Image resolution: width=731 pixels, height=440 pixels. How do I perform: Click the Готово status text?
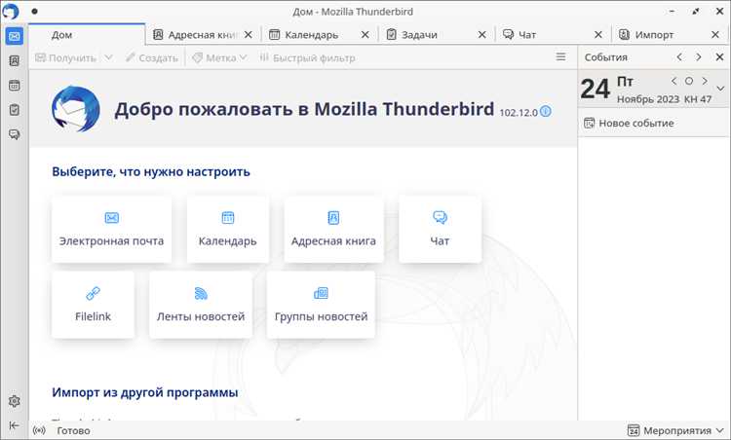(x=73, y=431)
